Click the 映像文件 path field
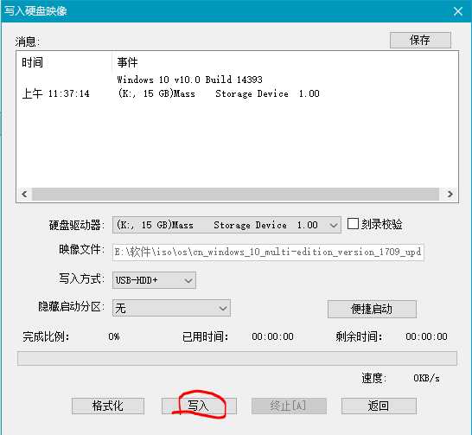Image resolution: width=472 pixels, height=435 pixels. (x=268, y=252)
